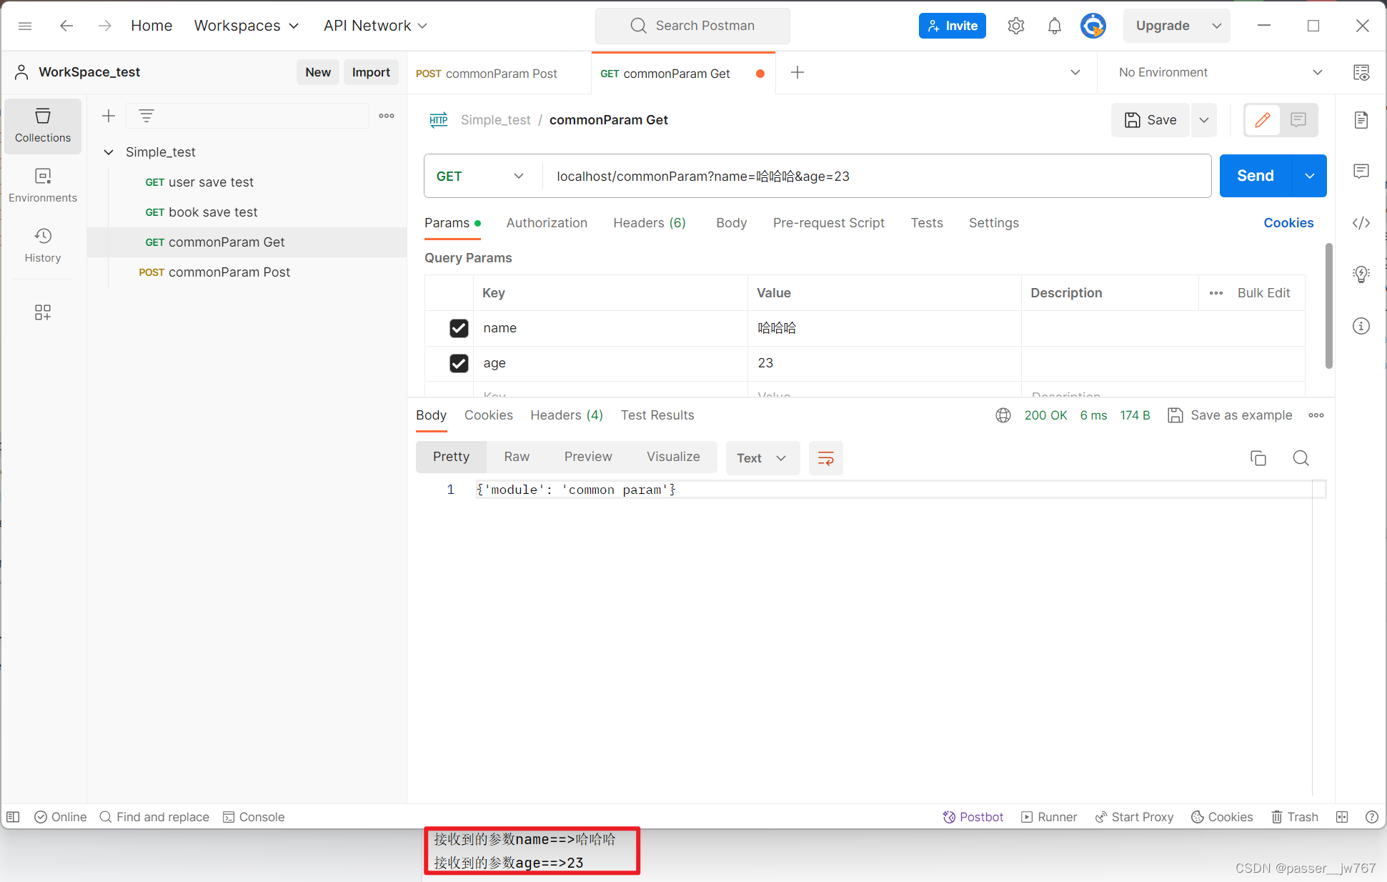Open the Pre-request Script tab

pyautogui.click(x=829, y=223)
